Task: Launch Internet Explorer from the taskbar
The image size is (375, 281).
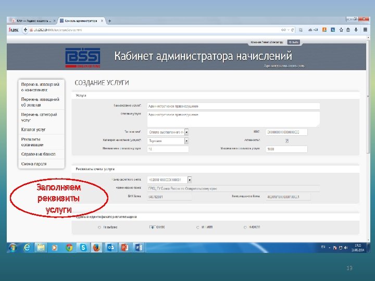Action: click(x=27, y=248)
